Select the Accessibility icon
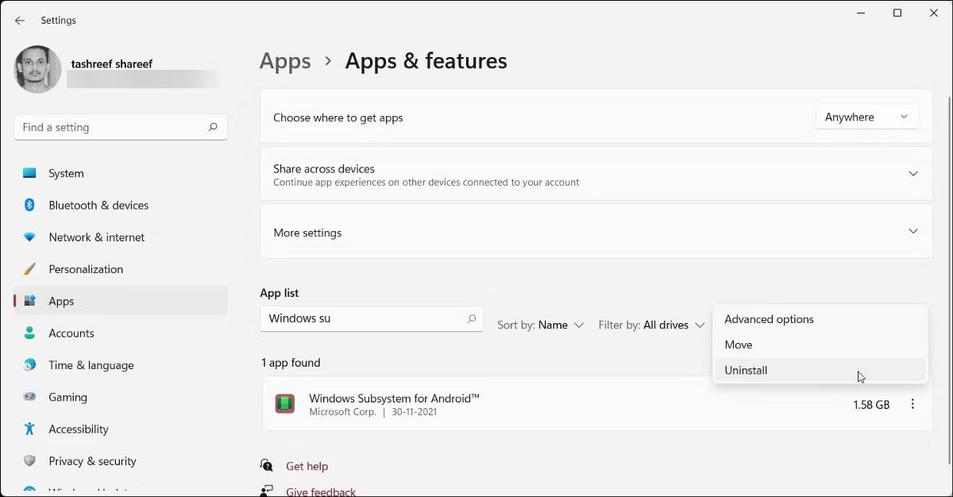 pos(30,429)
